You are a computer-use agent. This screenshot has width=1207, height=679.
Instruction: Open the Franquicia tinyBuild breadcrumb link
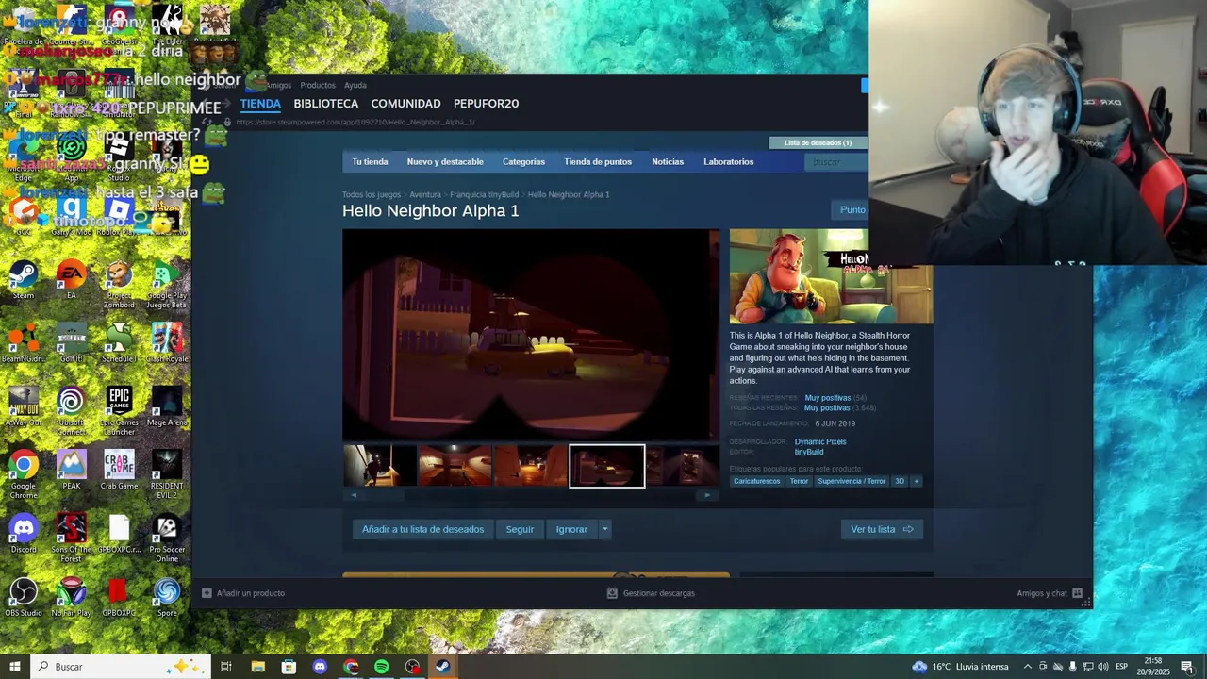pyautogui.click(x=484, y=194)
